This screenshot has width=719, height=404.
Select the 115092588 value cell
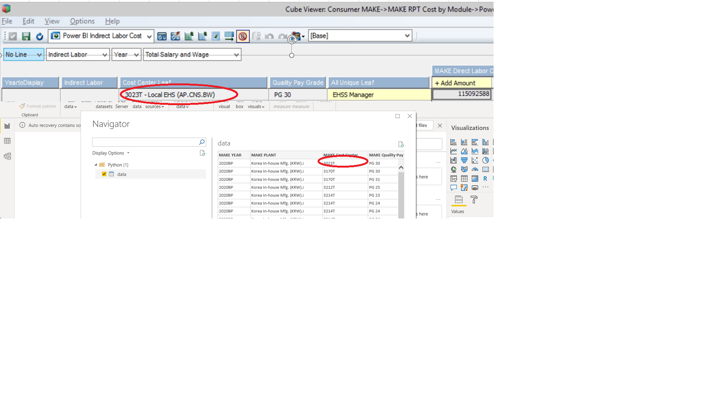click(462, 94)
